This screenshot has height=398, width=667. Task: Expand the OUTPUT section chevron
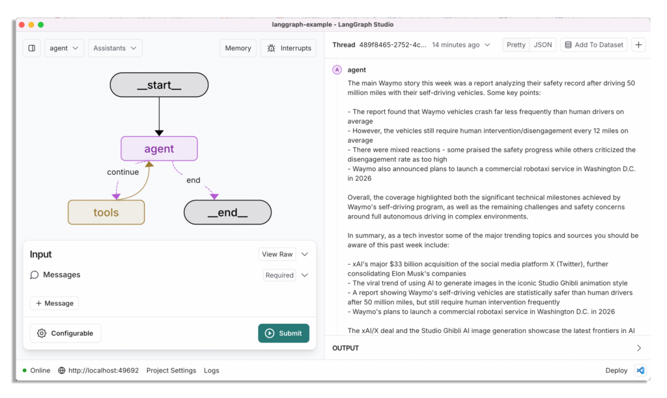638,348
